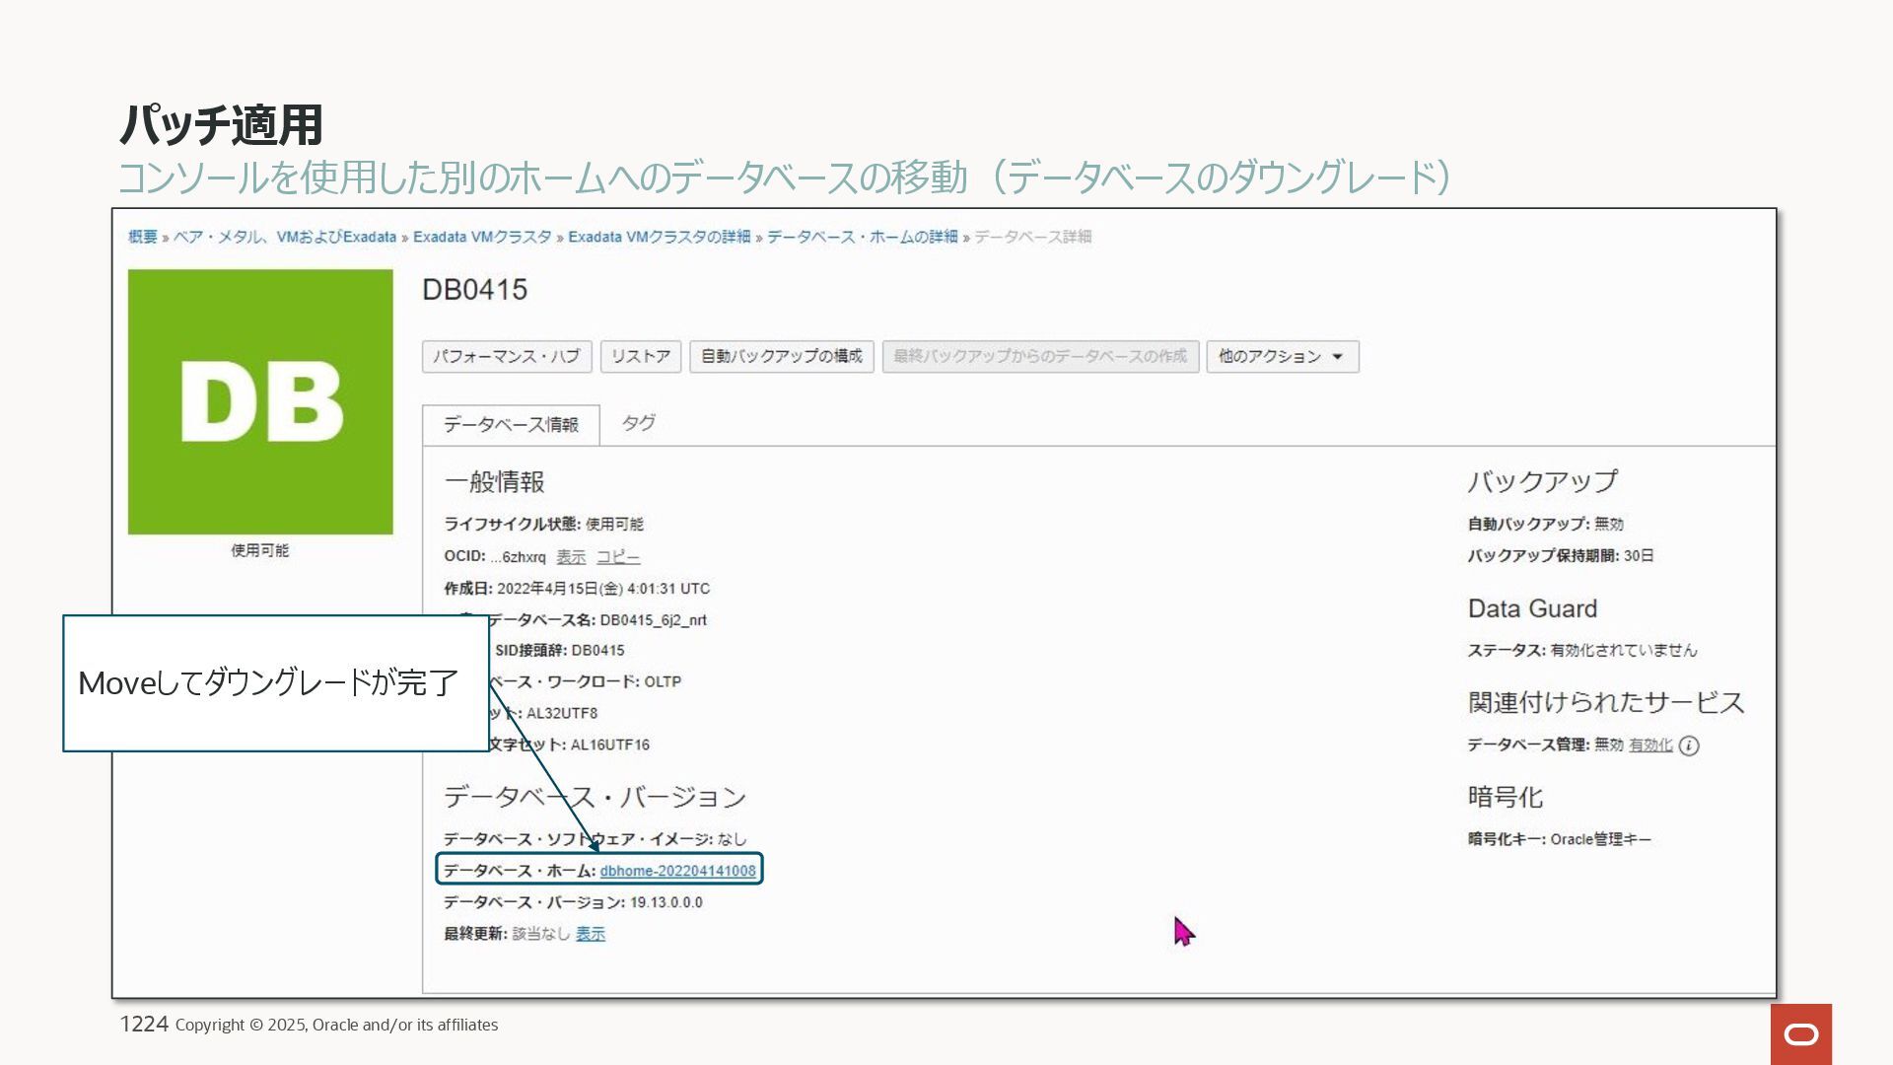This screenshot has height=1065, width=1893.
Task: Open ベア・メタル、VMおよびExadata breadcrumb
Action: pyautogui.click(x=285, y=237)
